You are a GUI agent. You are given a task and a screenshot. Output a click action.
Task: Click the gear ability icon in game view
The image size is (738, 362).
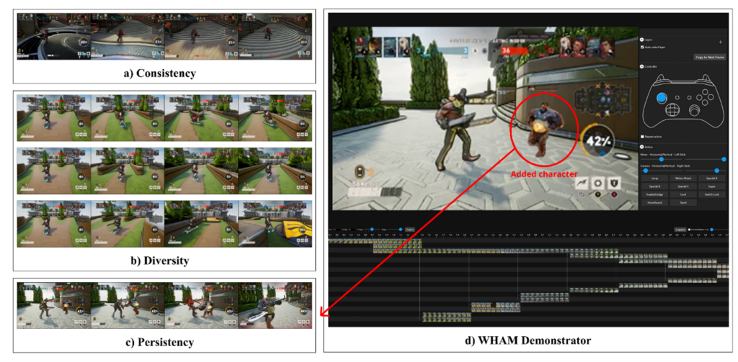coord(599,183)
